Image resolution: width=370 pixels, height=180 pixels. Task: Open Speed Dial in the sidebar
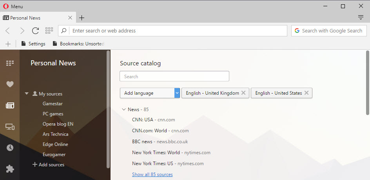point(10,63)
